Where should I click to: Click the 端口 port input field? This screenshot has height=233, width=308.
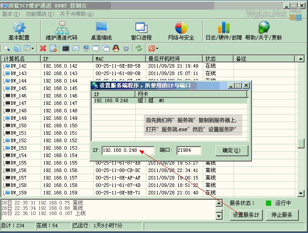point(189,151)
